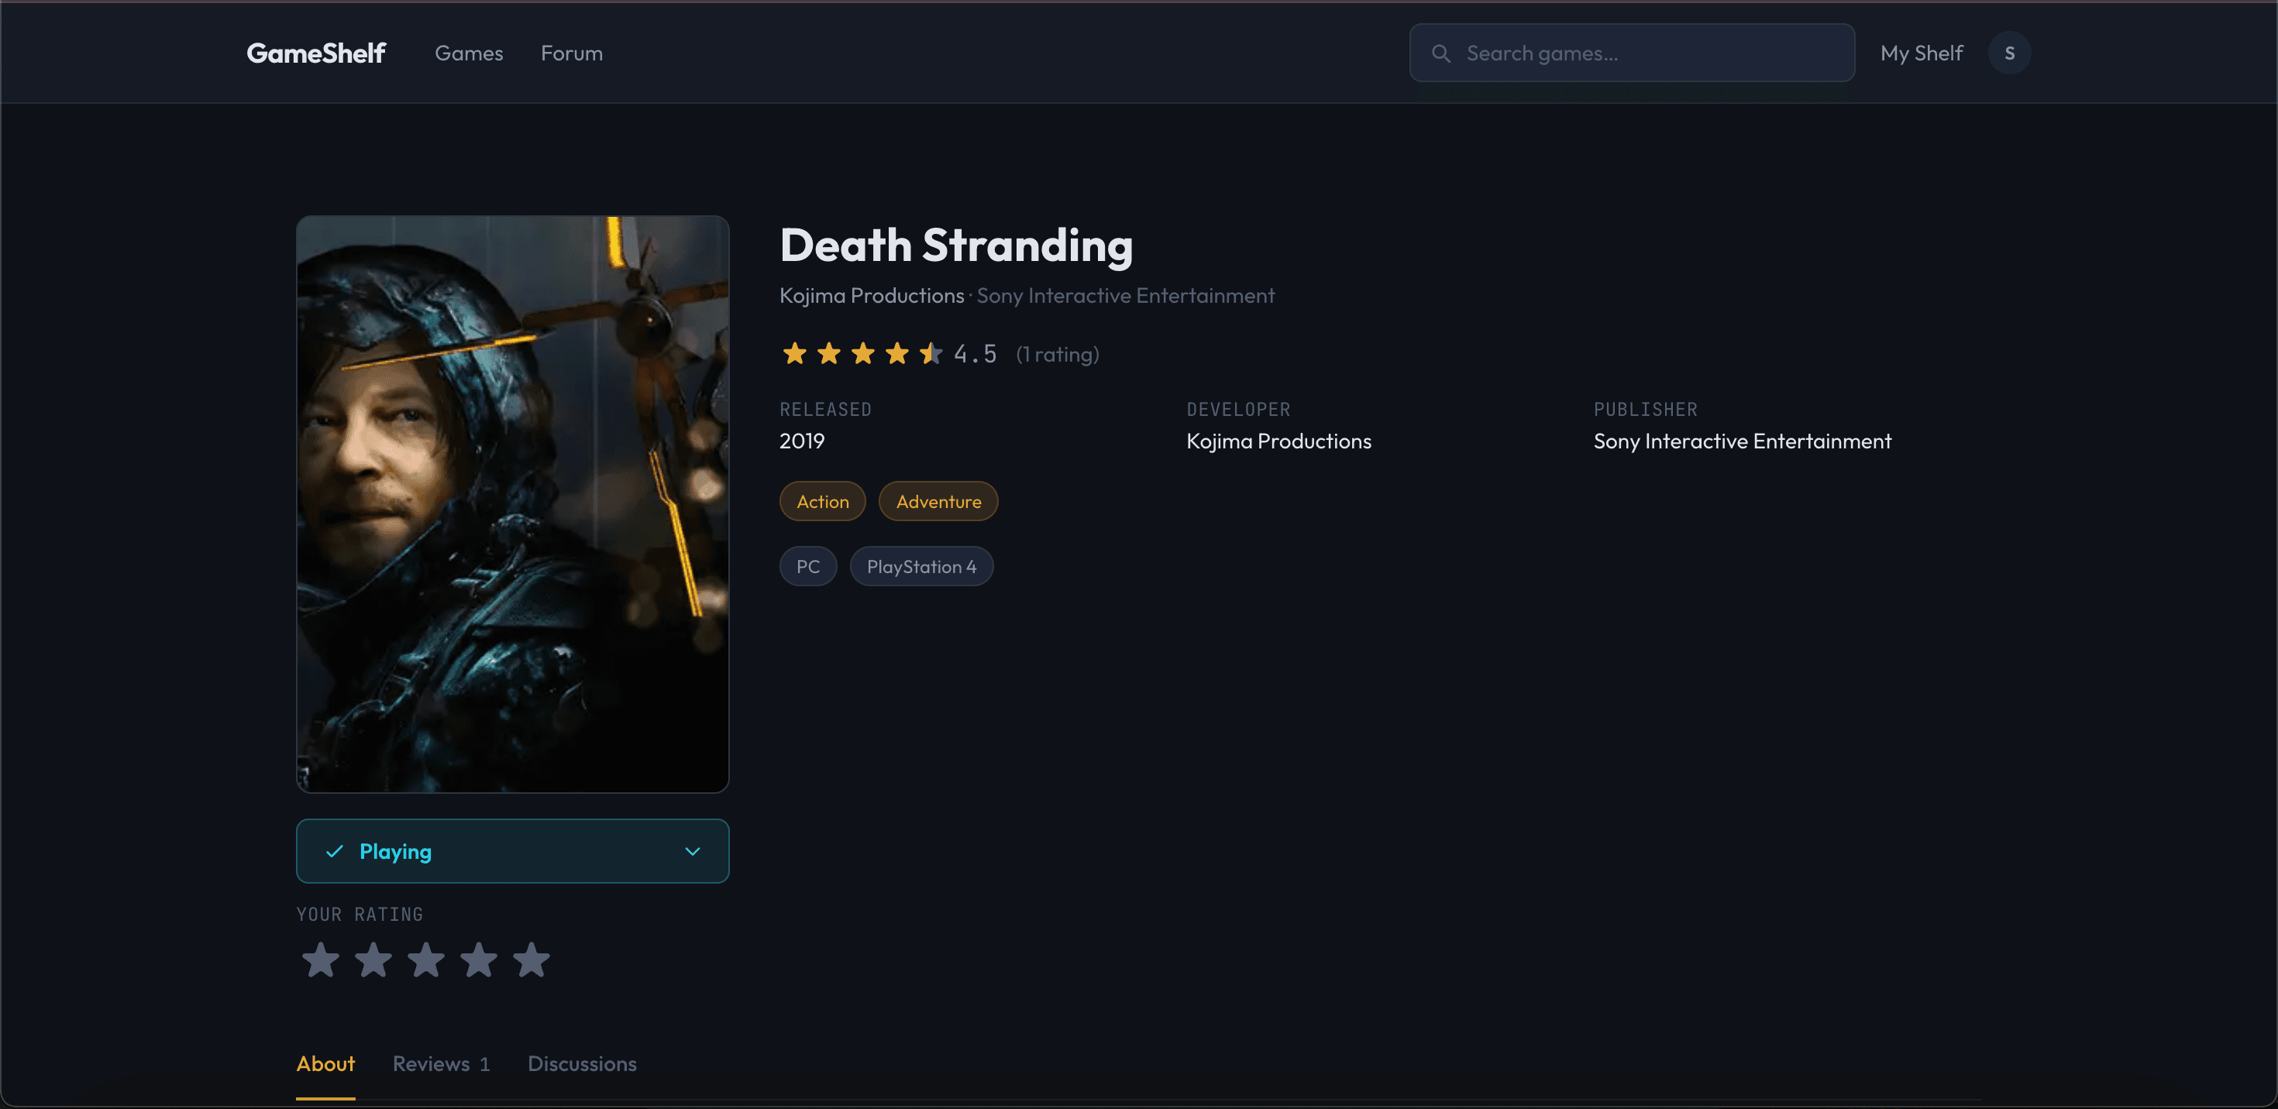Select the first star under Your Rating
Image resolution: width=2278 pixels, height=1109 pixels.
coord(320,960)
